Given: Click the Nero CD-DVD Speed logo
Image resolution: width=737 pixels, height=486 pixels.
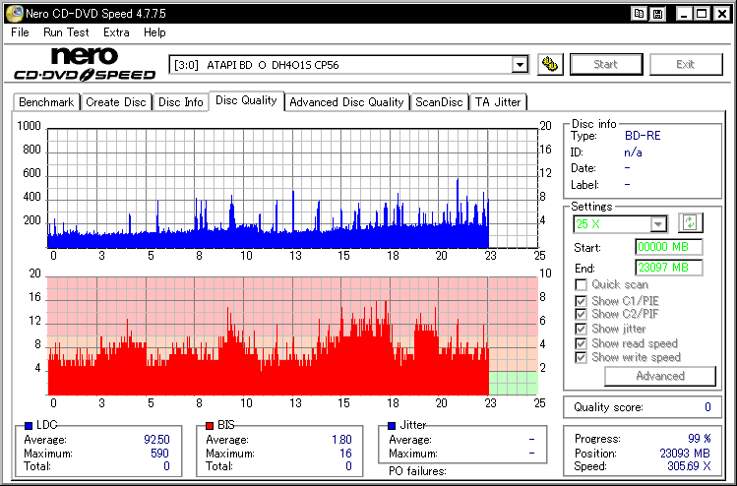Looking at the screenshot, I should 85,64.
